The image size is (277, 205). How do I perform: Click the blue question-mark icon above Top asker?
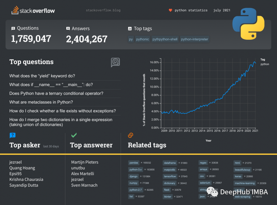[12, 135]
